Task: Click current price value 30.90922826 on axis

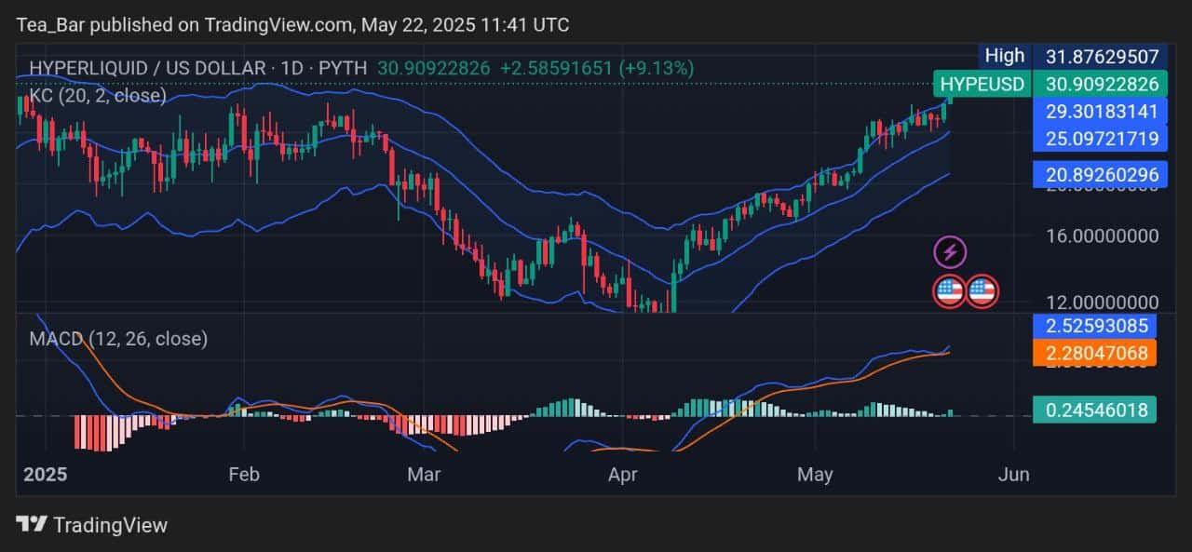Action: tap(1102, 84)
